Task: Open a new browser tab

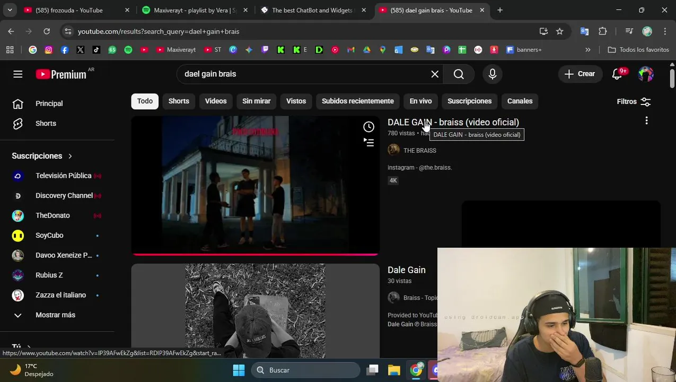Action: tap(499, 10)
